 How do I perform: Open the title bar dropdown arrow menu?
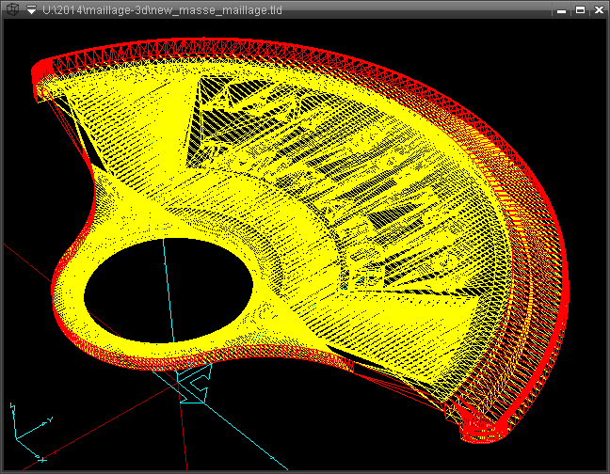[x=31, y=10]
